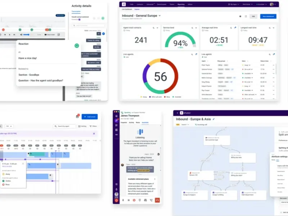The width and height of the screenshot is (288, 216).
Task: Select Debt department node in Studio flow
Action: pos(253,195)
